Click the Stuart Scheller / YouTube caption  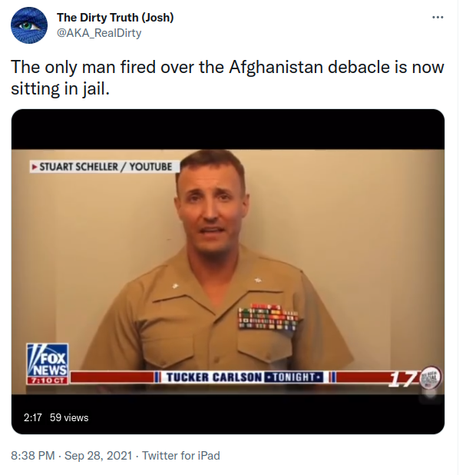(x=105, y=167)
